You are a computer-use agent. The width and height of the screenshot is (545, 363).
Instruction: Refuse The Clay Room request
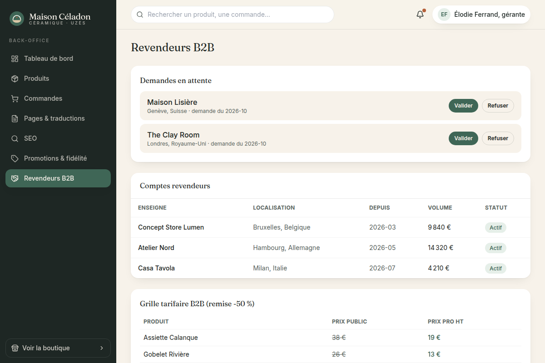[x=498, y=138]
